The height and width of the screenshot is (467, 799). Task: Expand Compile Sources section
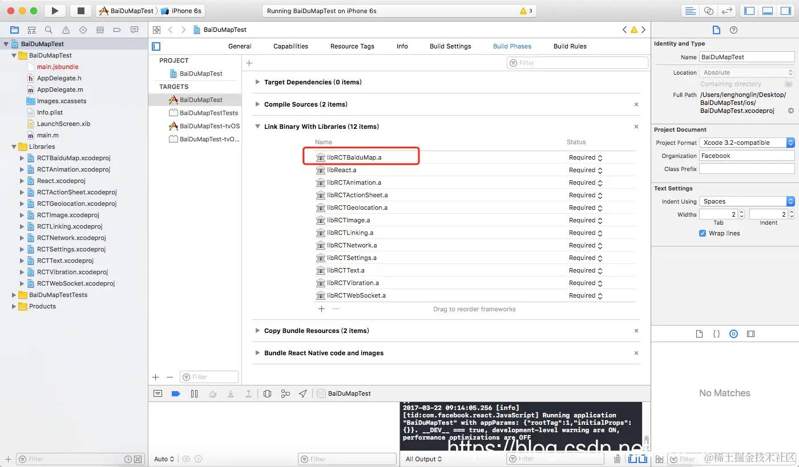pos(258,104)
